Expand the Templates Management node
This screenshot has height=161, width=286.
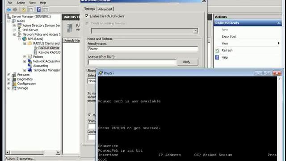coord(25,70)
